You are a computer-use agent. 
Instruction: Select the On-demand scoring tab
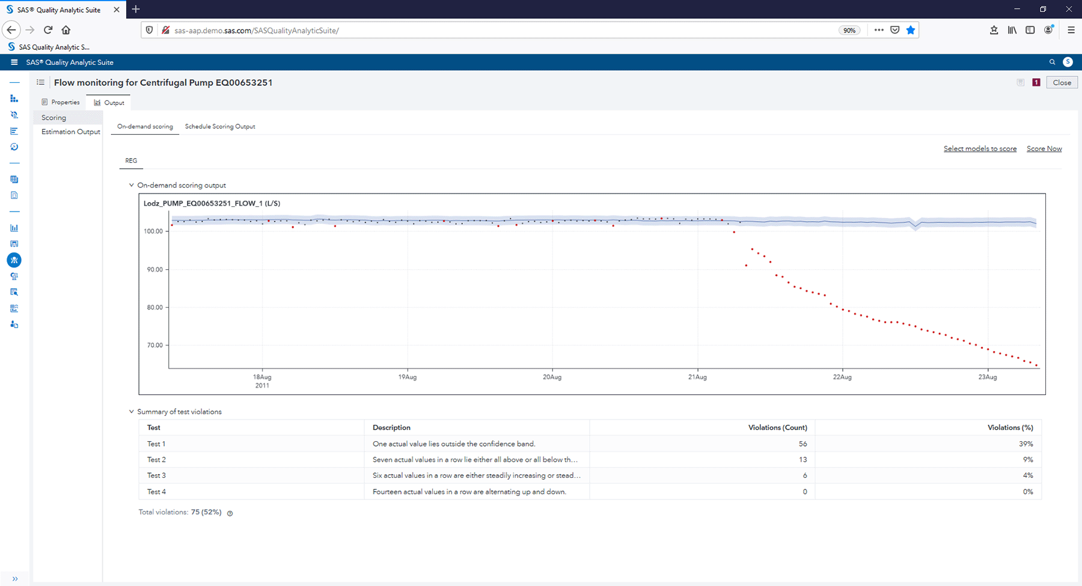145,127
